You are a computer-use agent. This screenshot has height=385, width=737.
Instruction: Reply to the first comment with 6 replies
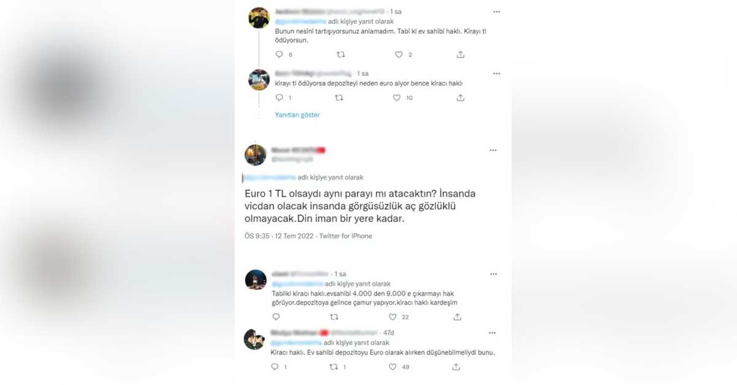tap(279, 55)
